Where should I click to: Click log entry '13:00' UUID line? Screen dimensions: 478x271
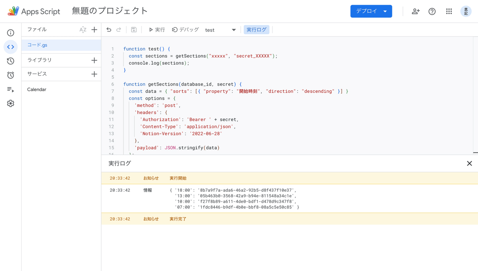coord(236,196)
